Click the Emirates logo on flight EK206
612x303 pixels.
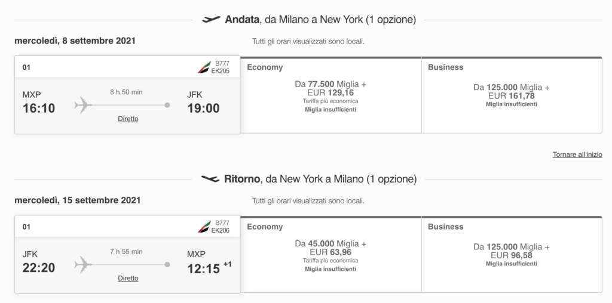[204, 227]
